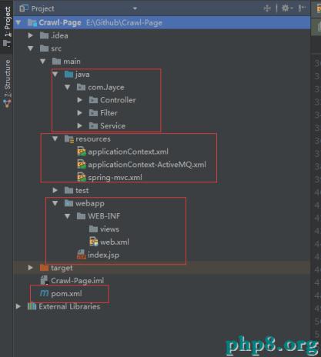Click the Maven pom.xml icon
This screenshot has width=321, height=357.
(44, 293)
